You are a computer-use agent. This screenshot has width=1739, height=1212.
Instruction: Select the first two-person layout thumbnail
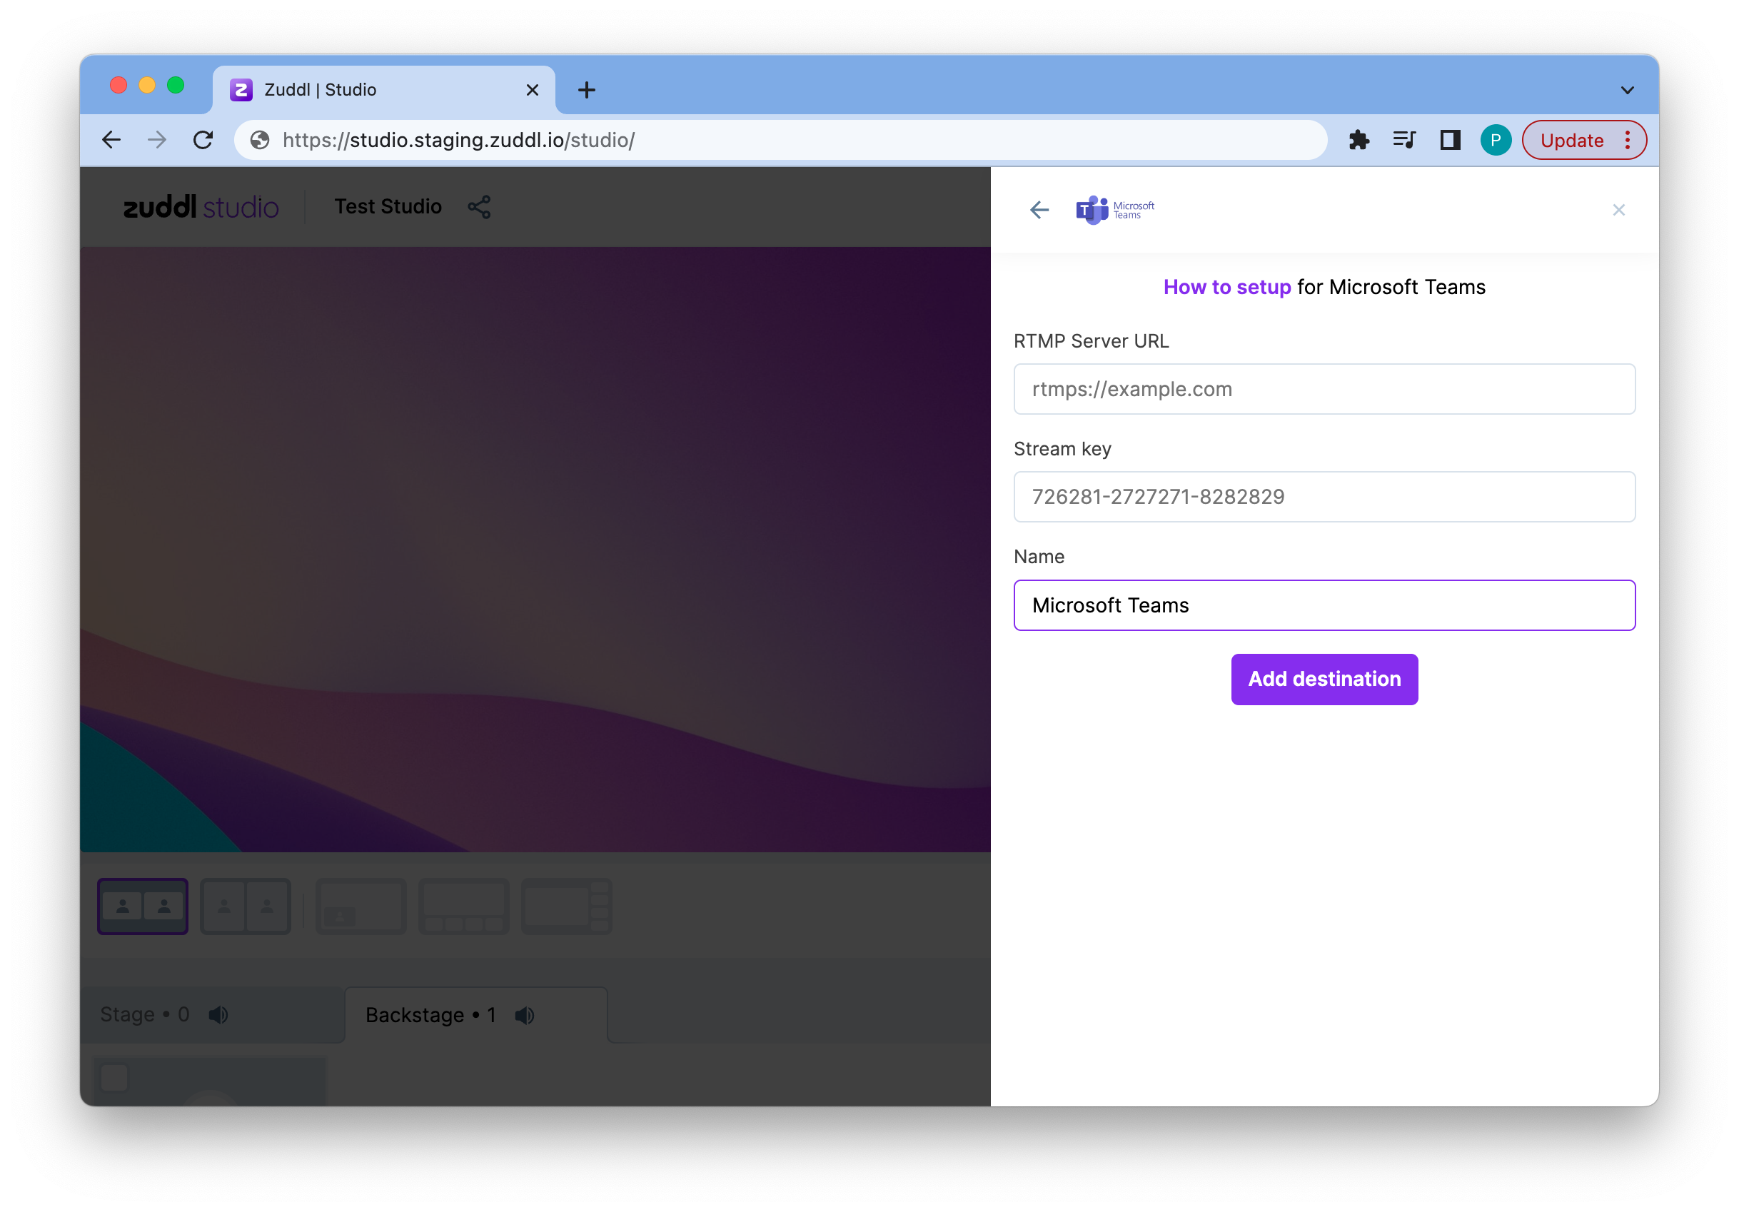click(142, 906)
